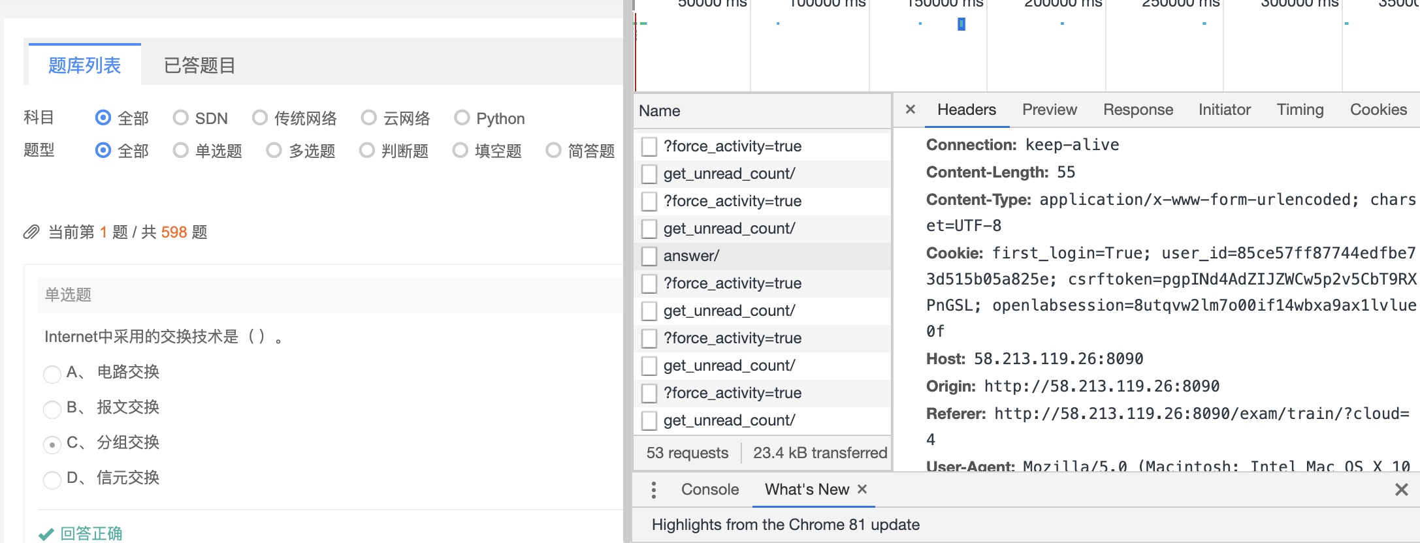
Task: Click Highlights from the Chrome 81 update
Action: pos(786,525)
